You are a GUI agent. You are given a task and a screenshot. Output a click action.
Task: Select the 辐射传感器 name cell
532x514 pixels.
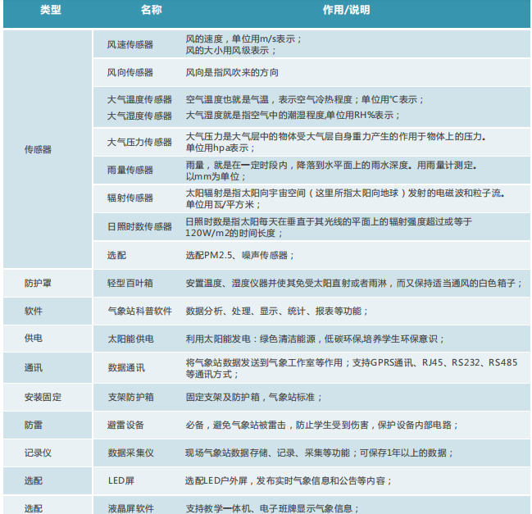click(130, 198)
